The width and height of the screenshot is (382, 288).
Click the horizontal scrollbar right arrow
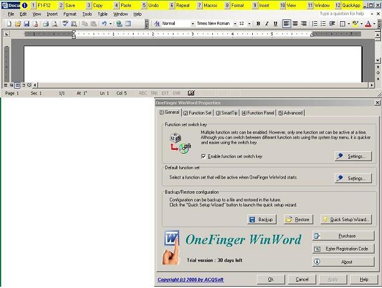371,85
